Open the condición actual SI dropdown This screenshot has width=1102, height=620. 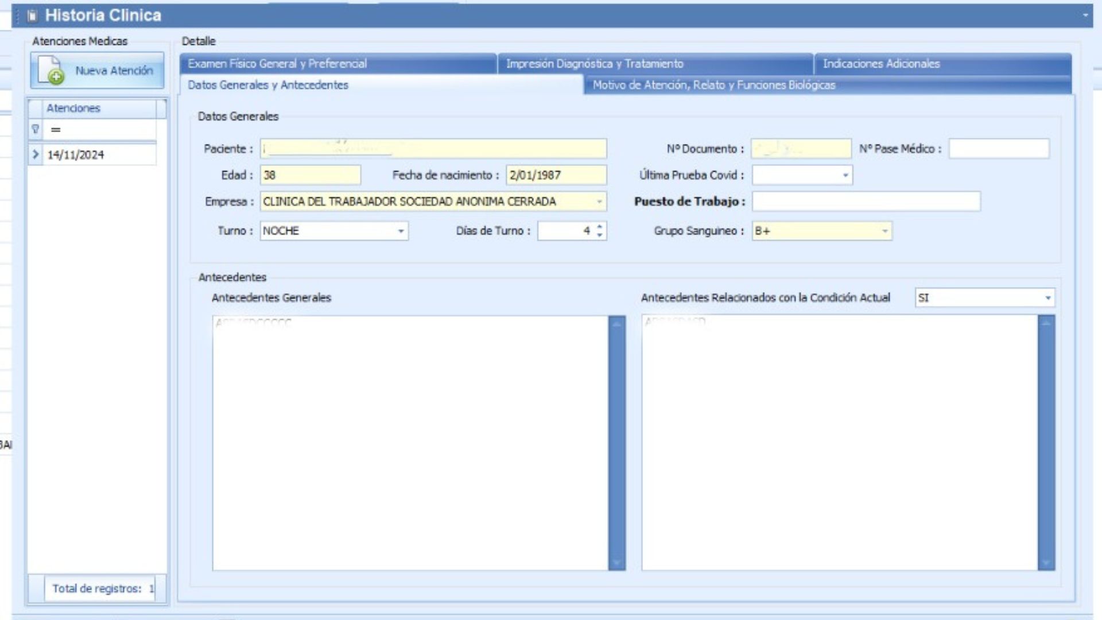pos(1047,298)
